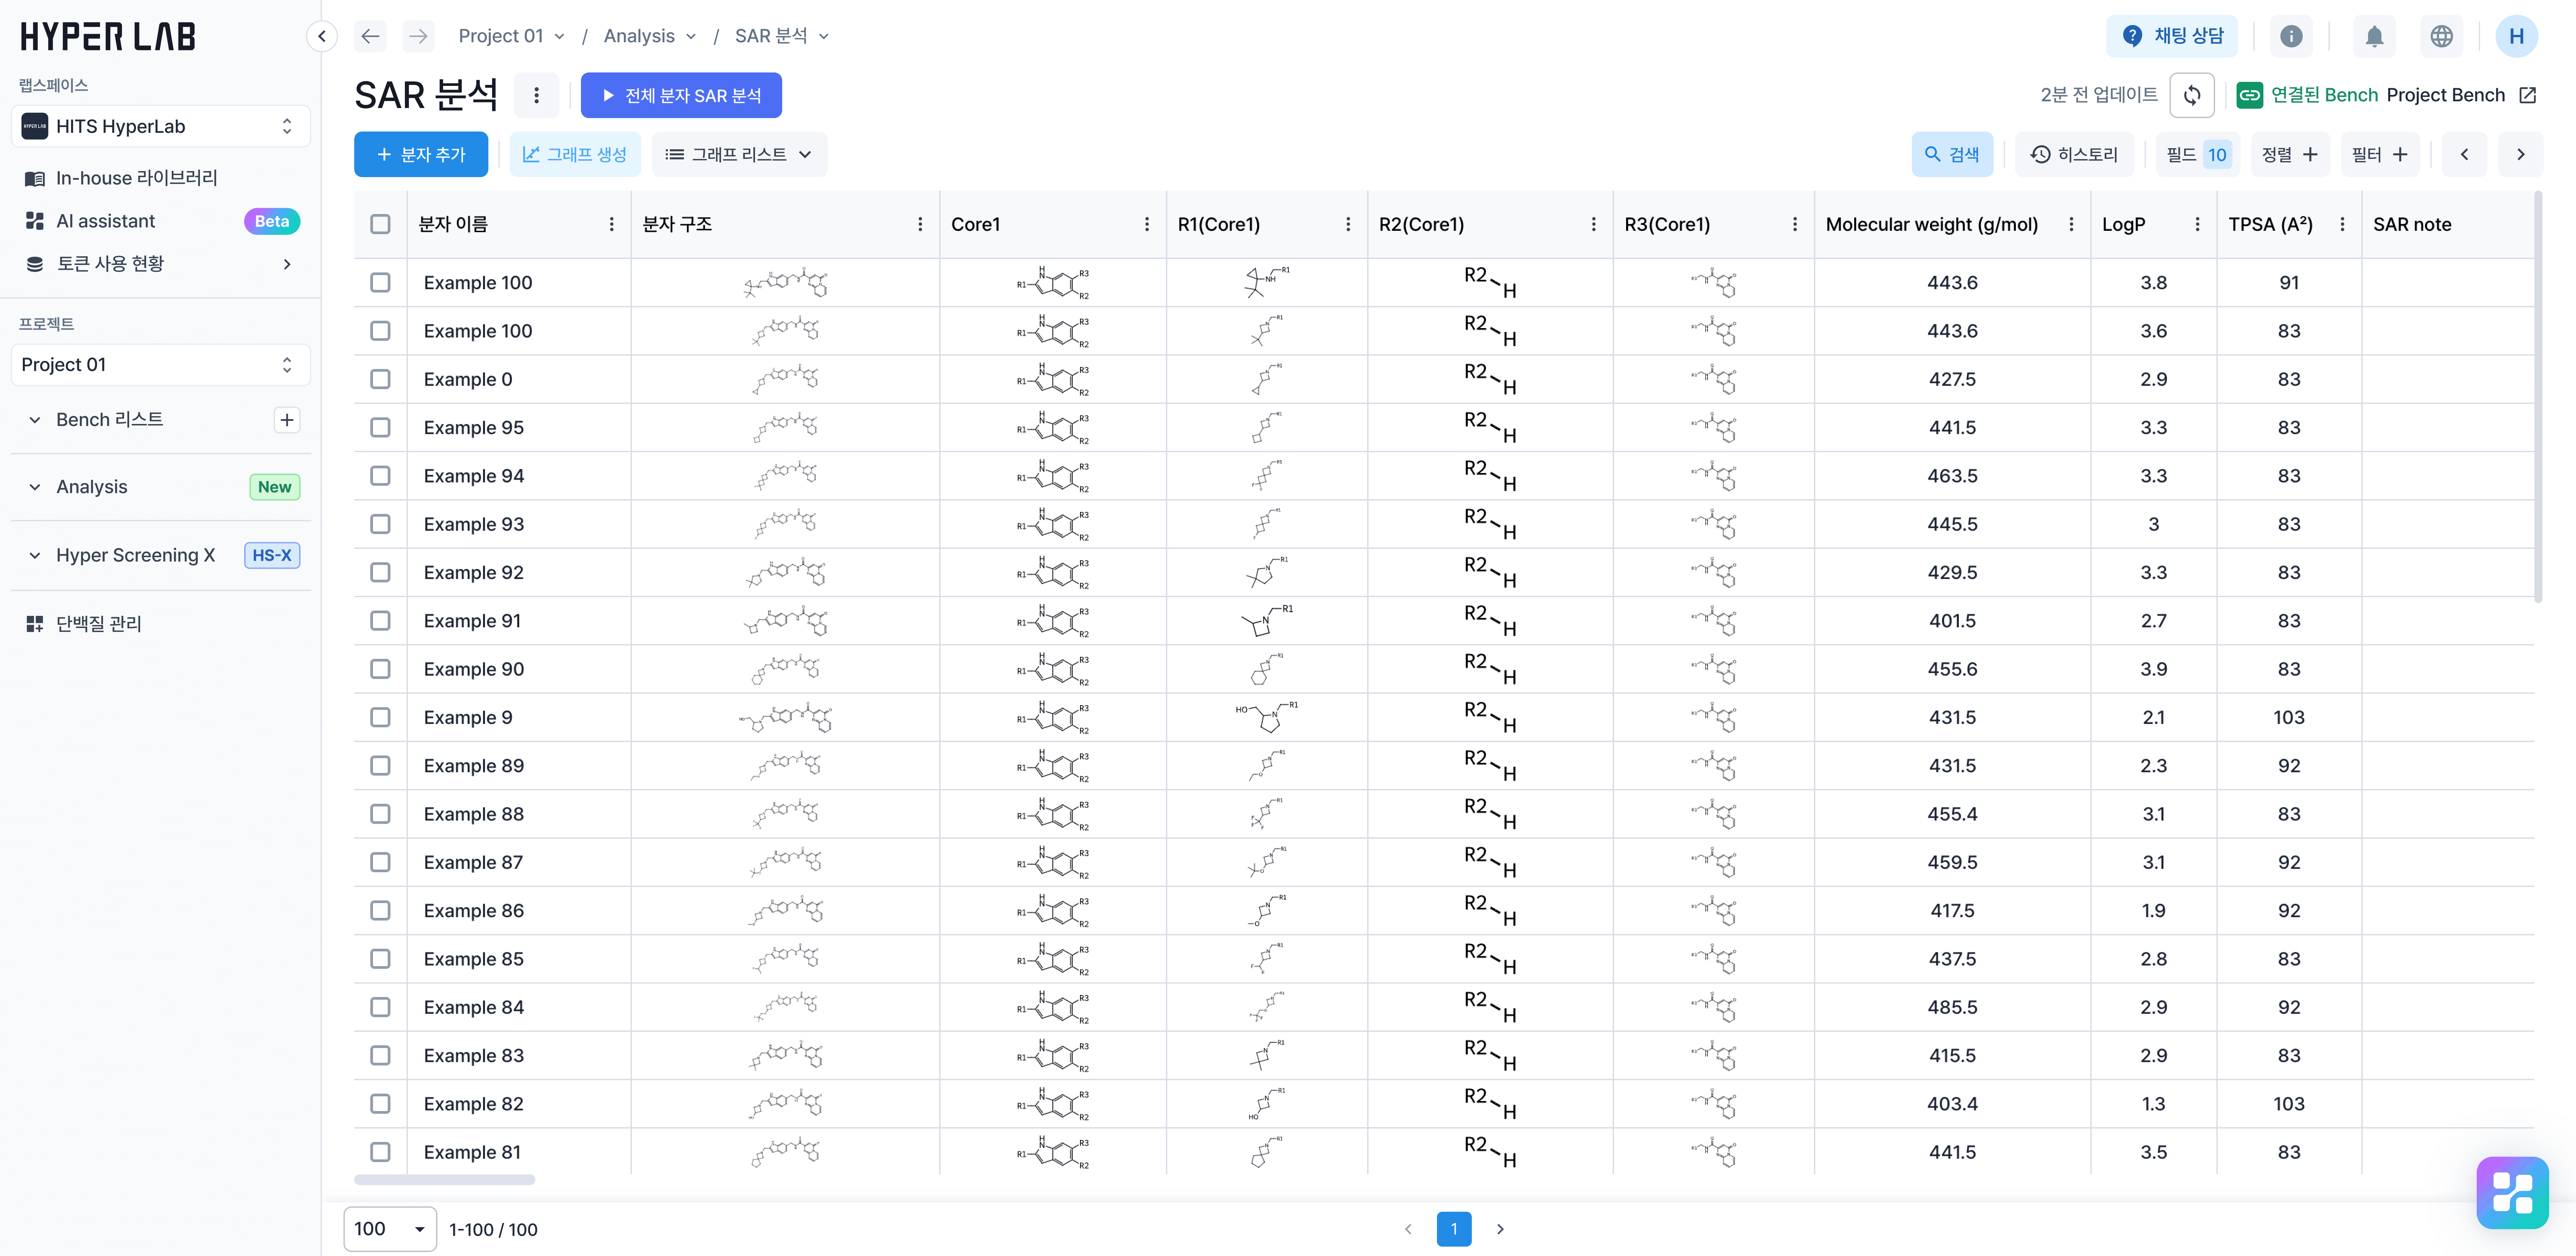This screenshot has height=1256, width=2576.
Task: Click the 전체 분자 SAR 분석 button
Action: 681,95
